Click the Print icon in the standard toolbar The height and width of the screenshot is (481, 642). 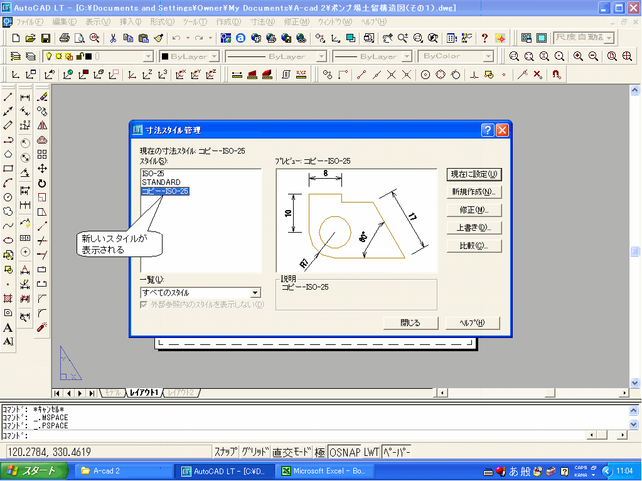click(x=64, y=38)
